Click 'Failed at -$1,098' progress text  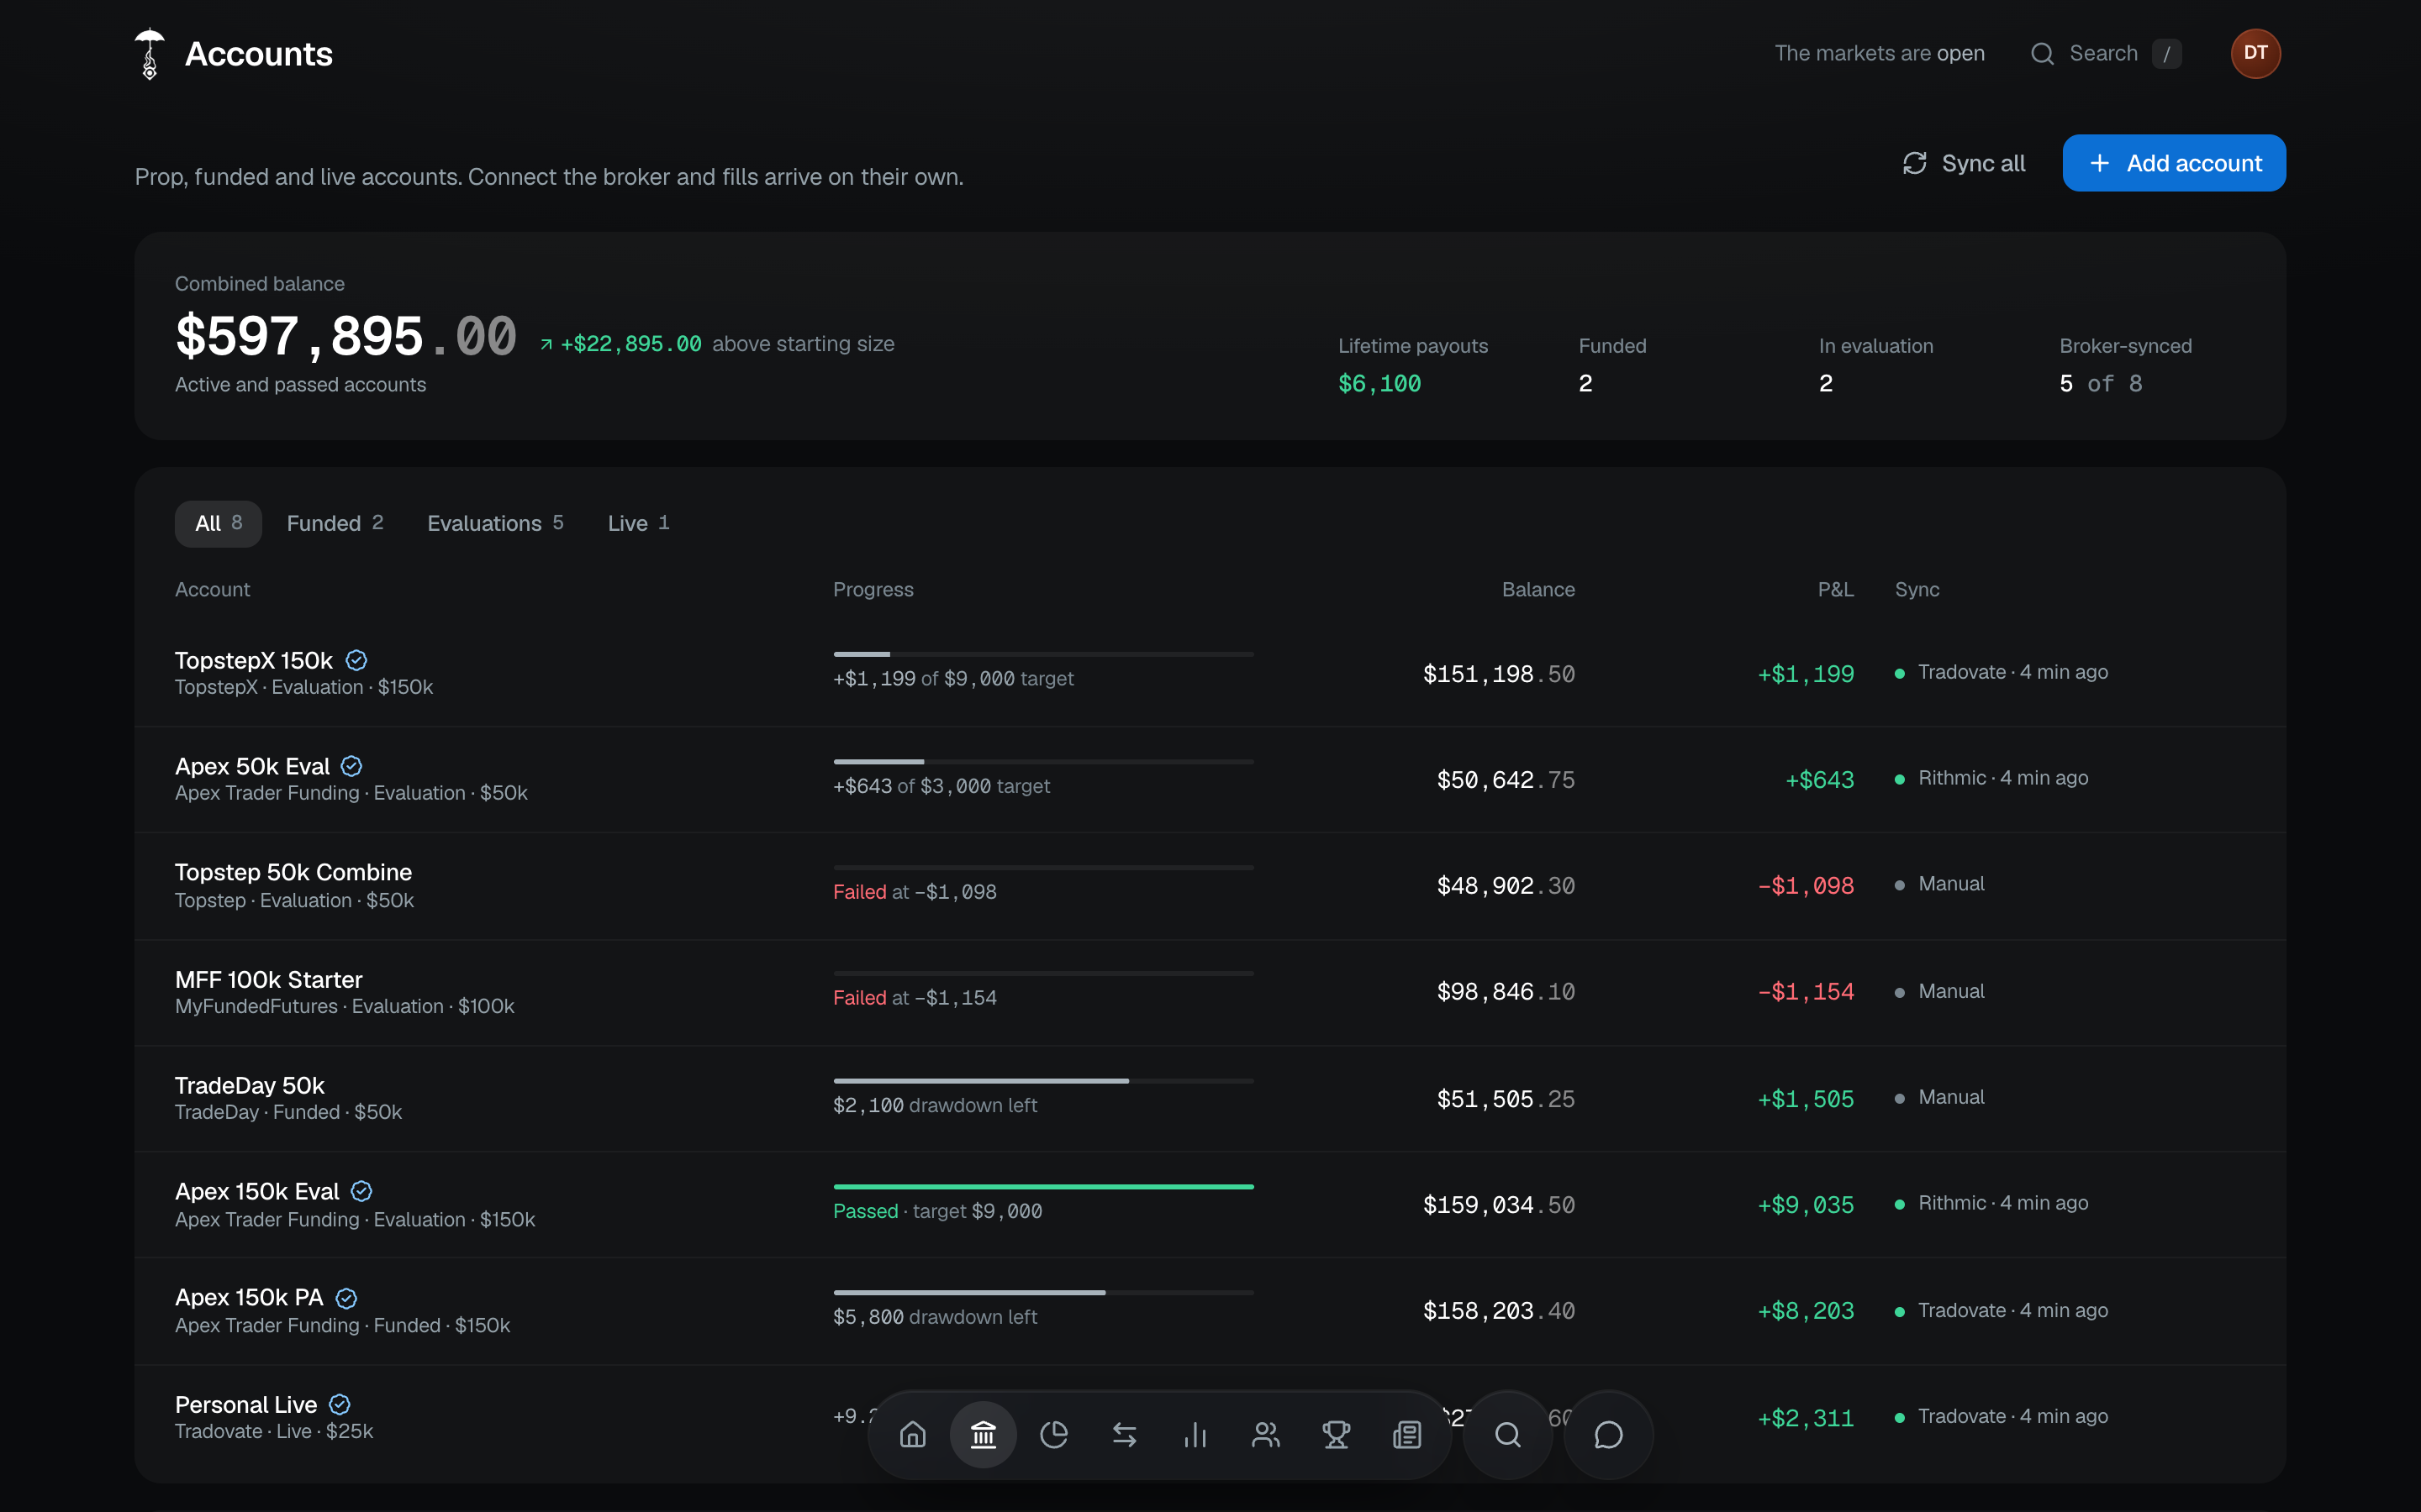pyautogui.click(x=915, y=892)
